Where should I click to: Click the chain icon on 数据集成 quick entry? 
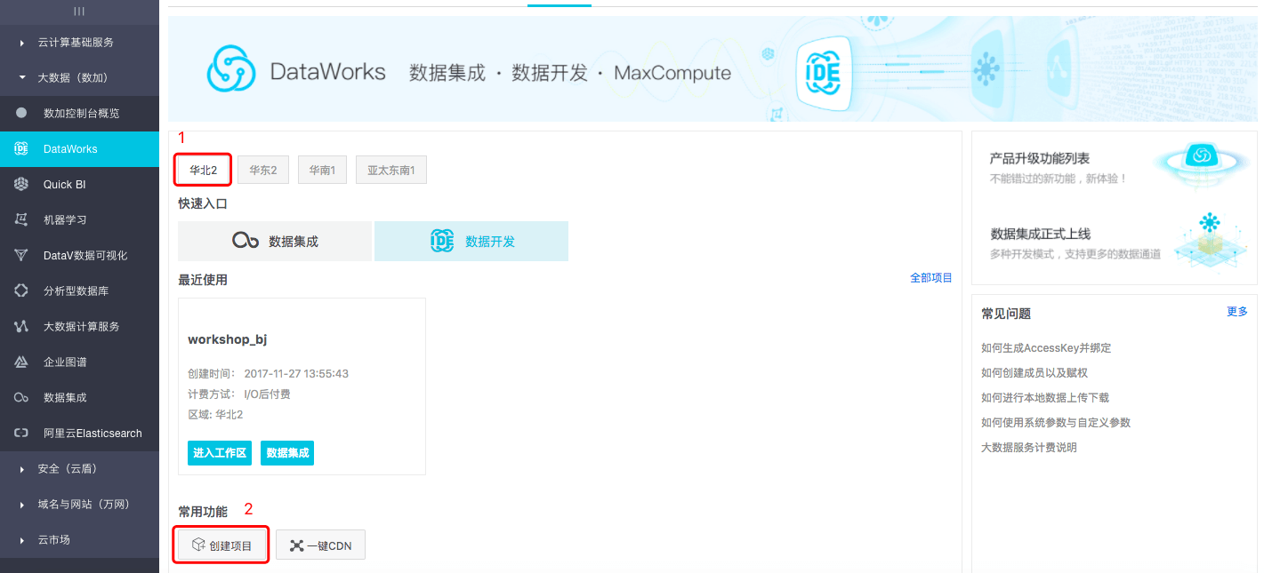245,241
